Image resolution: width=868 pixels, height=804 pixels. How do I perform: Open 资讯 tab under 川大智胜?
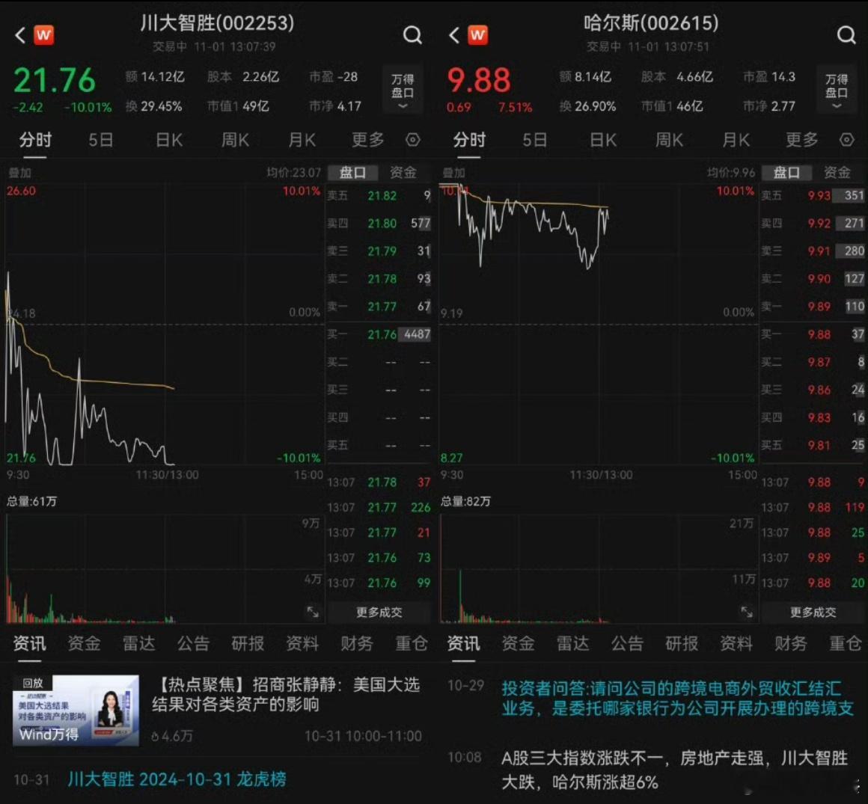[29, 643]
